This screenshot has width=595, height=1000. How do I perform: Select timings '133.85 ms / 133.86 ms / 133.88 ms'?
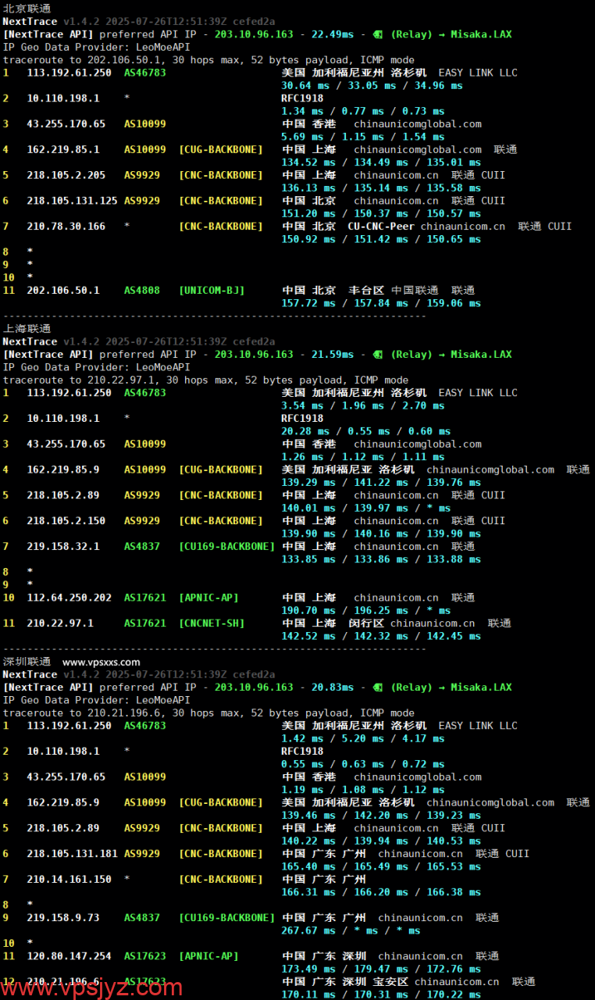coord(381,559)
